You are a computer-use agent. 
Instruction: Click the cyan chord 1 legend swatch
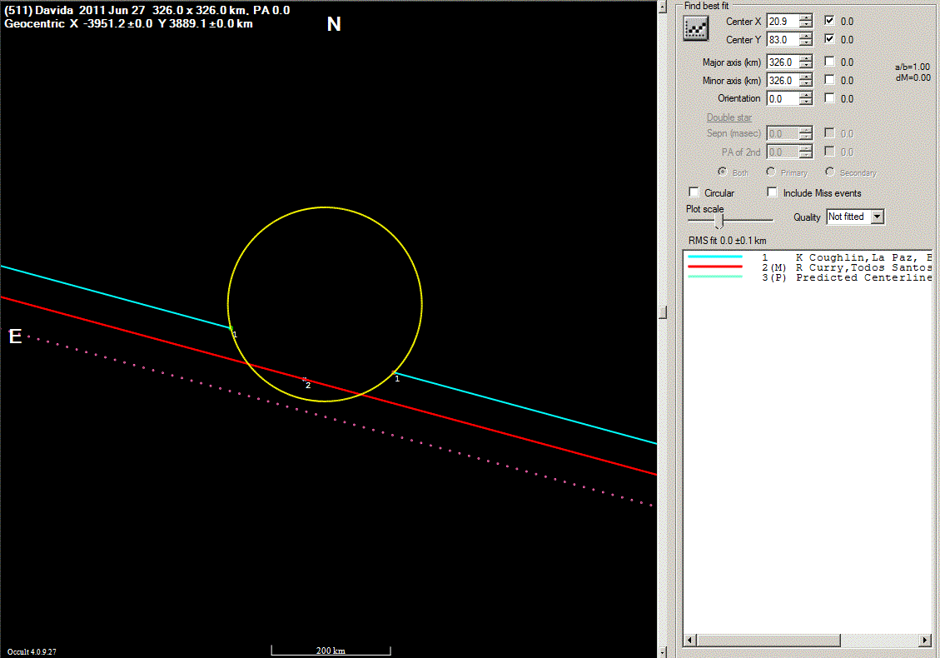(x=715, y=257)
